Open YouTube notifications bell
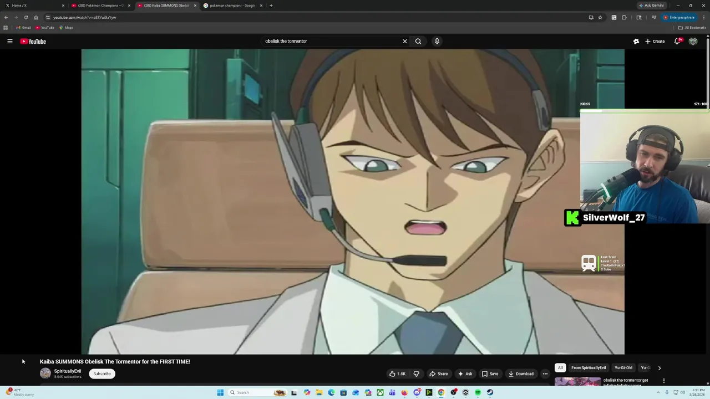The image size is (710, 399). click(678, 41)
